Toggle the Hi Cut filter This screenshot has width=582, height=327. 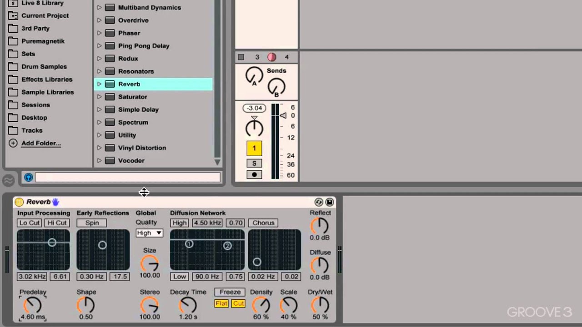(x=57, y=223)
